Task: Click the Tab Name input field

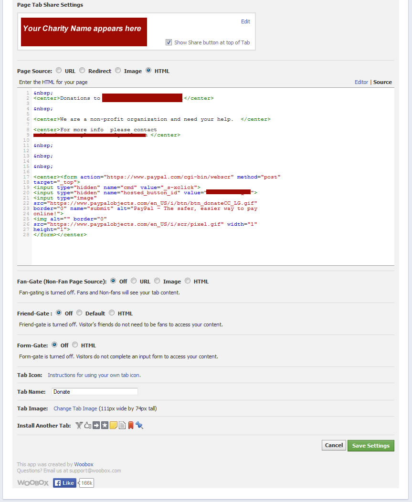Action: [x=95, y=392]
